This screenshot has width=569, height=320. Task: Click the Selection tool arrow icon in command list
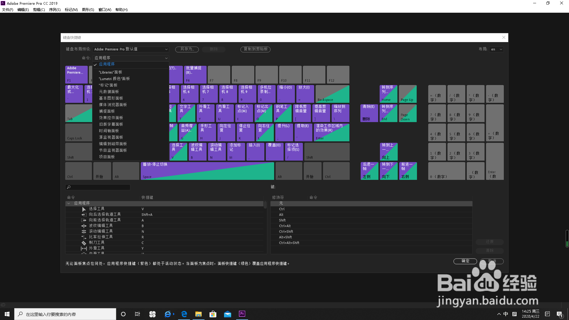pyautogui.click(x=84, y=209)
